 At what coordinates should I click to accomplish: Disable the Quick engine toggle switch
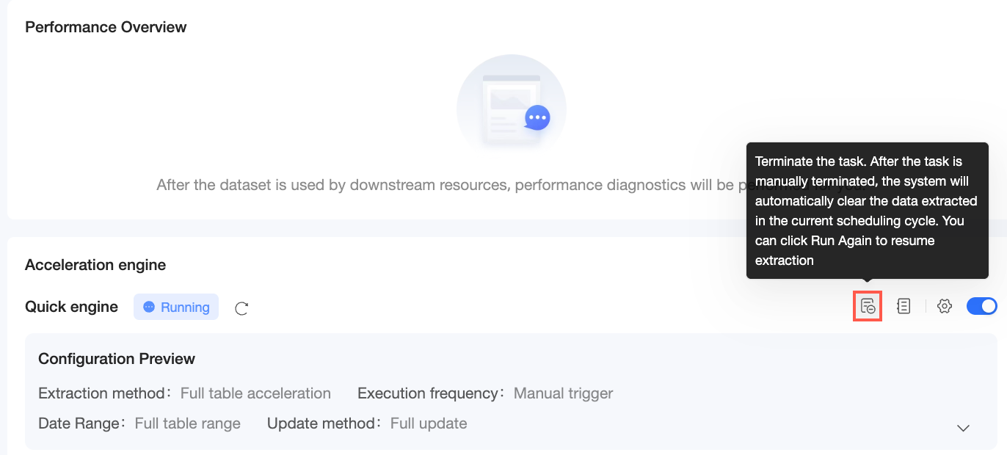pyautogui.click(x=981, y=306)
